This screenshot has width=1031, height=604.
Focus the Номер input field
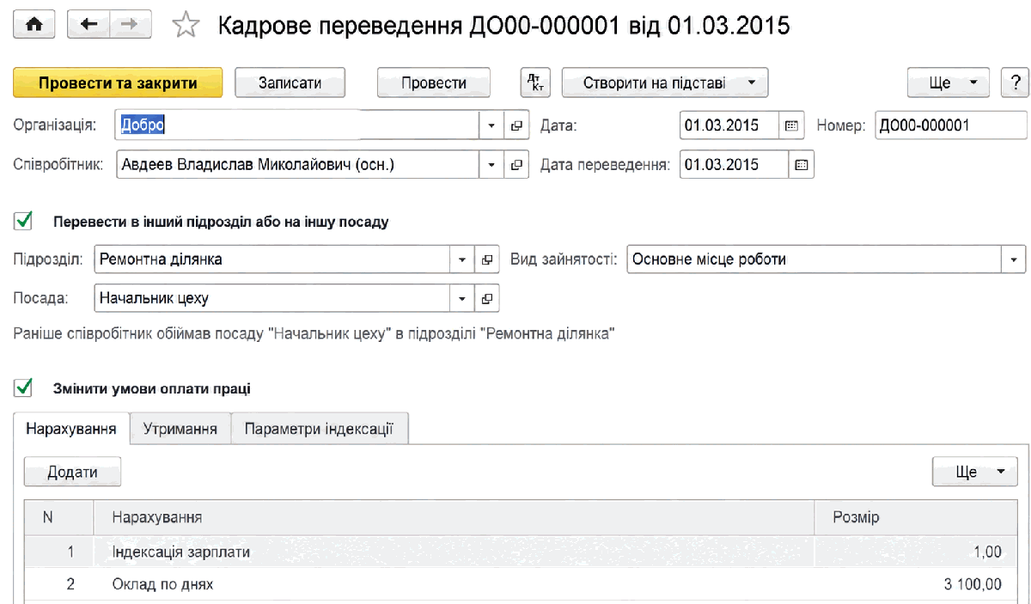coord(950,125)
